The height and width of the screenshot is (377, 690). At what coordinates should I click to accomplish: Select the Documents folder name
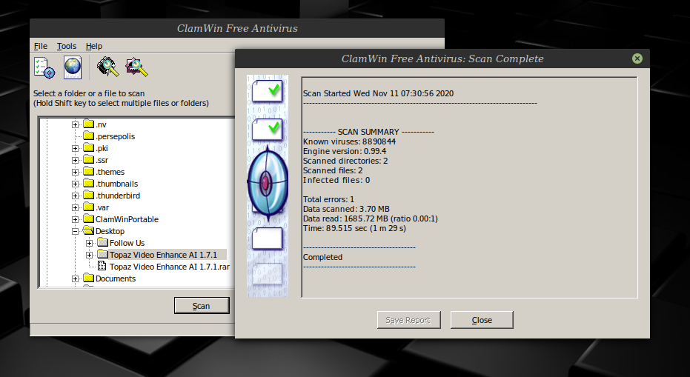[116, 279]
